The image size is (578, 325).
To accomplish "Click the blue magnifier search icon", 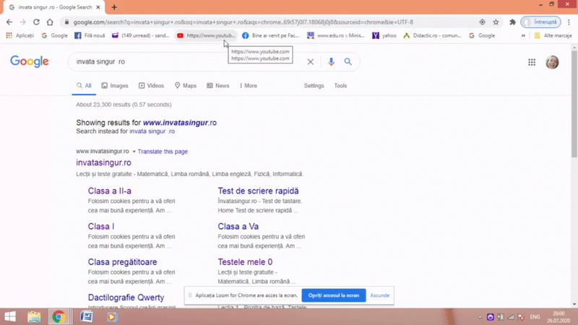I will tap(348, 62).
